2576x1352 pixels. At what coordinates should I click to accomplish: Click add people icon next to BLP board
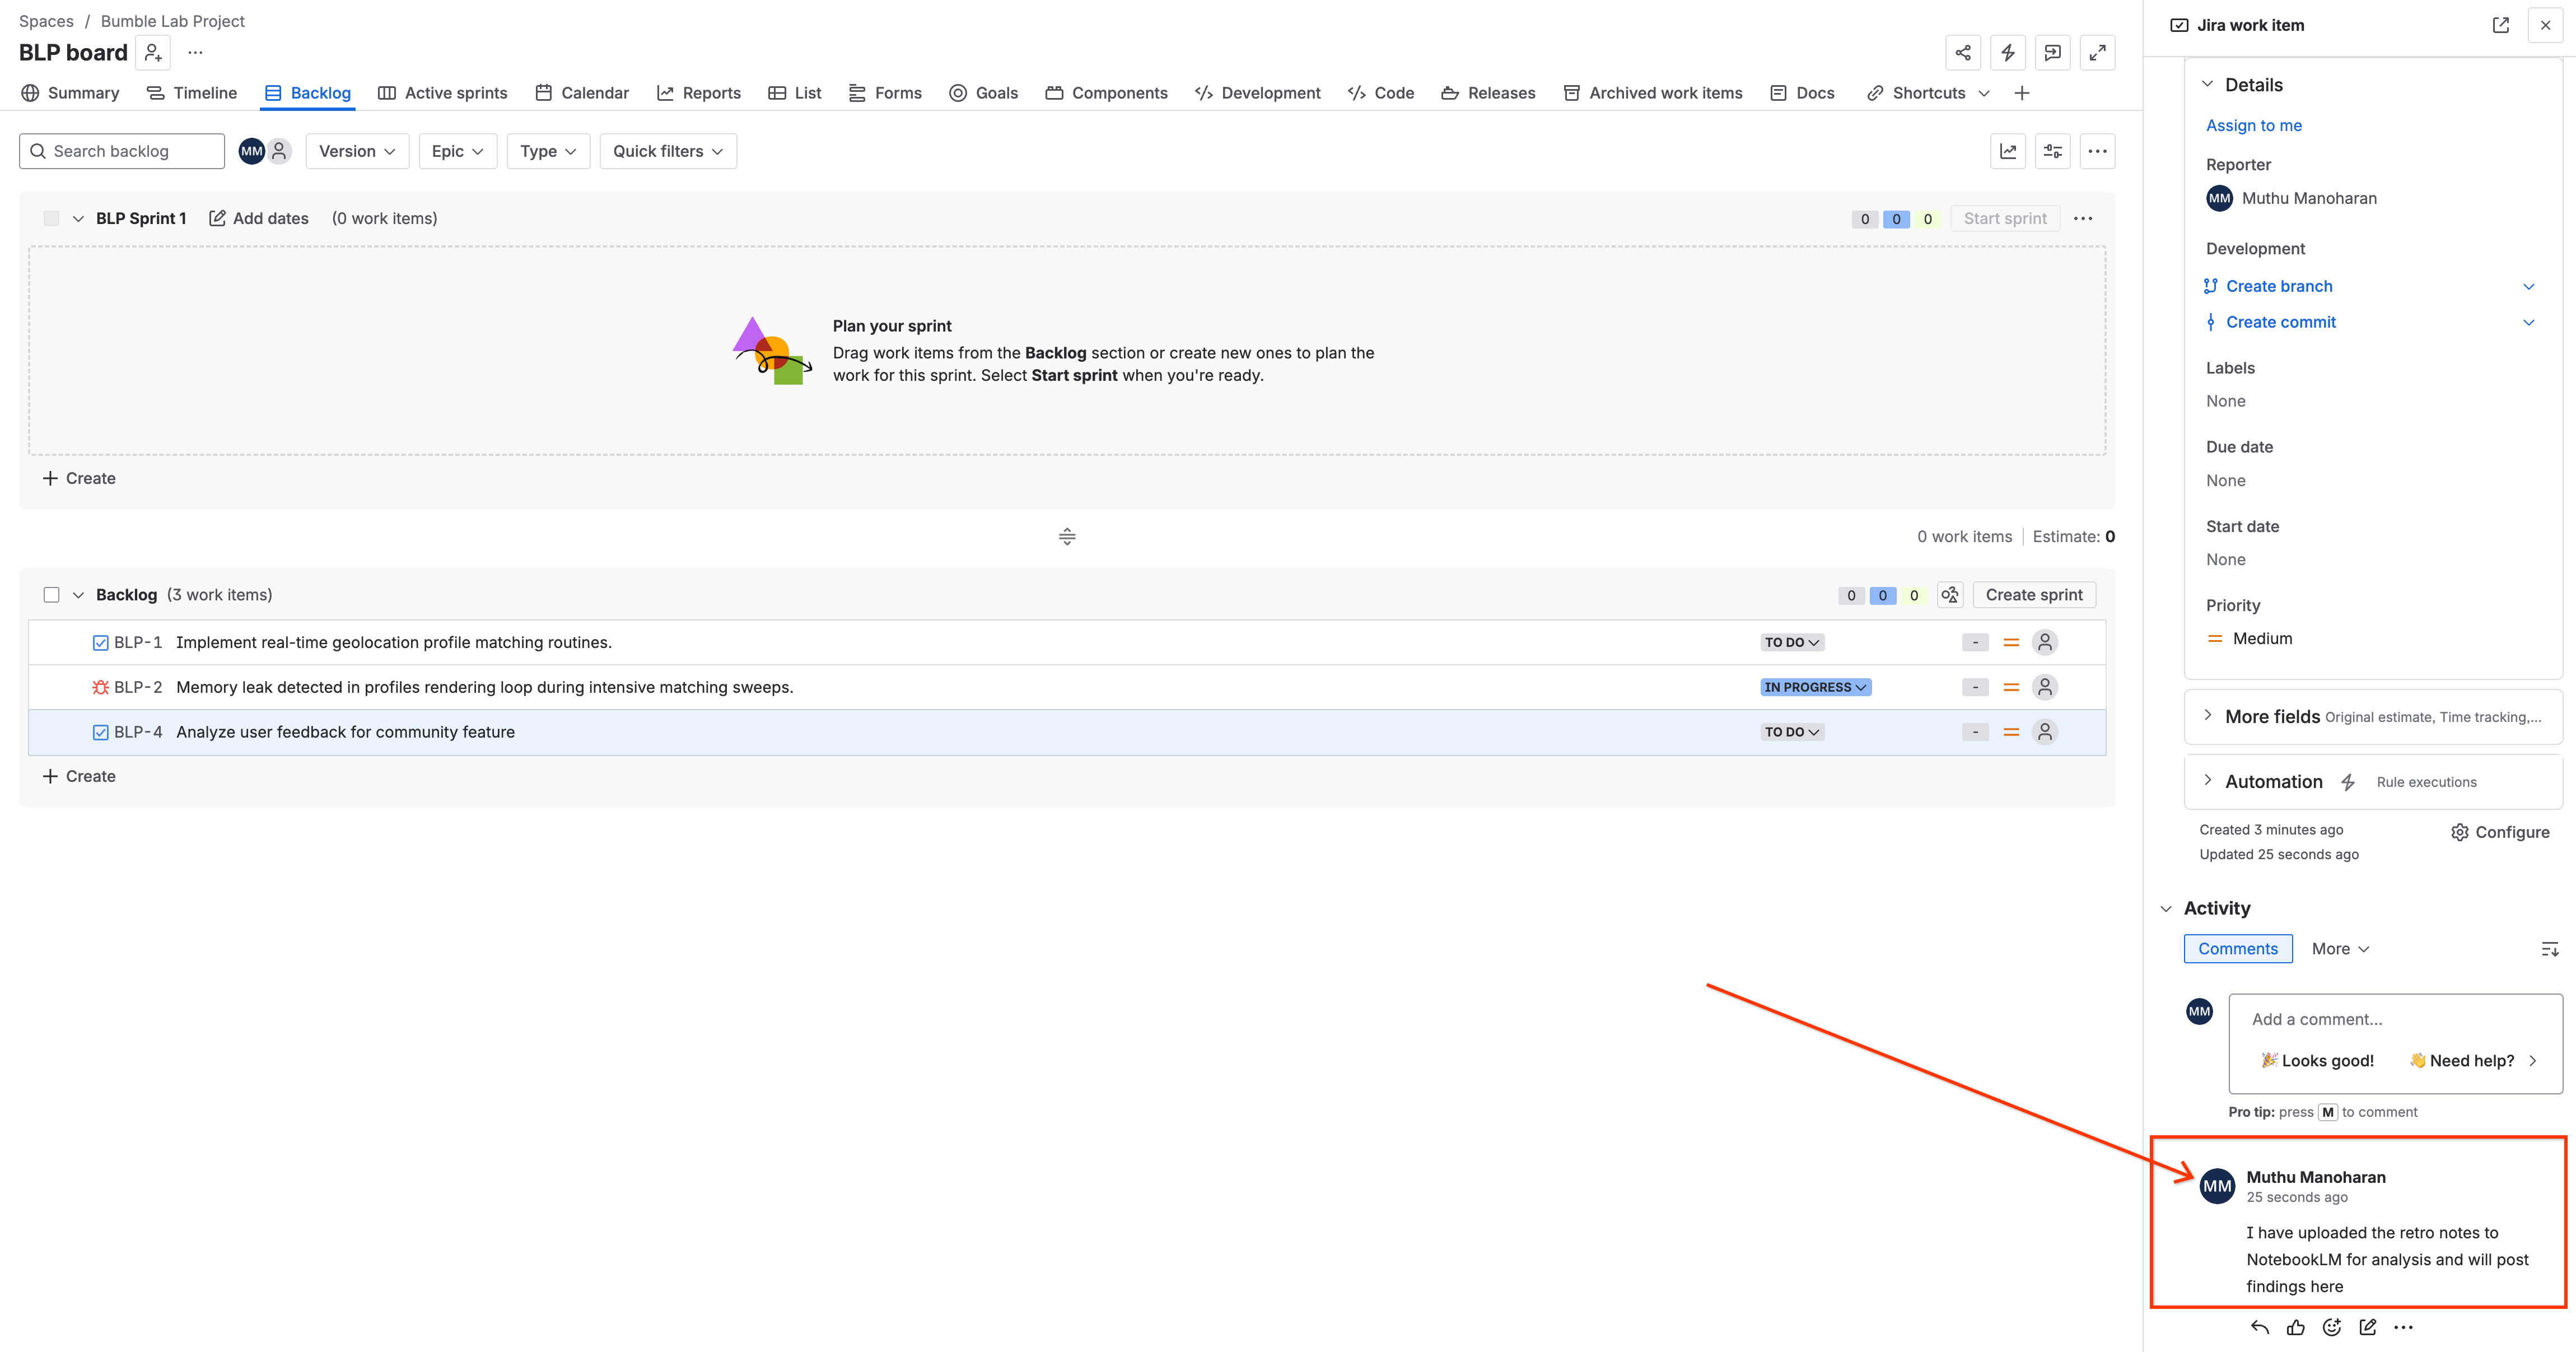[x=153, y=52]
